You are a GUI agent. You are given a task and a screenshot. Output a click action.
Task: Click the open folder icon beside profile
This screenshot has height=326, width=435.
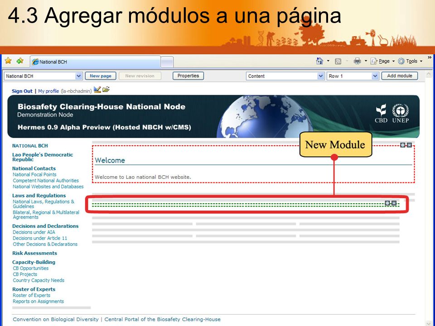click(x=106, y=89)
